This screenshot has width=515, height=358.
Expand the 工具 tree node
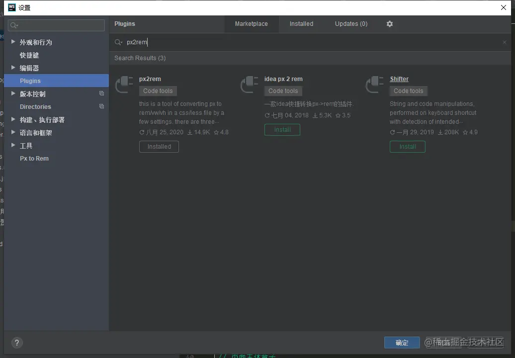(x=13, y=145)
